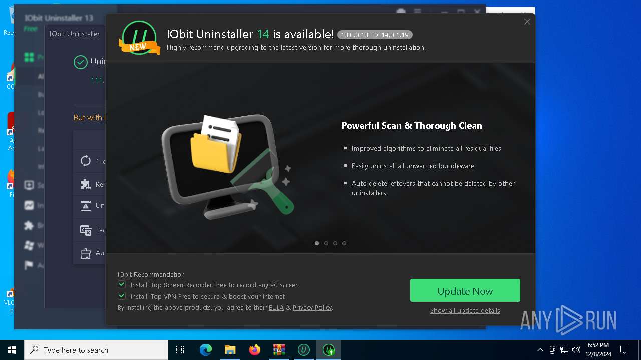This screenshot has height=360, width=641.
Task: Click the IObit Uninstaller 13 window title
Action: pos(59,18)
